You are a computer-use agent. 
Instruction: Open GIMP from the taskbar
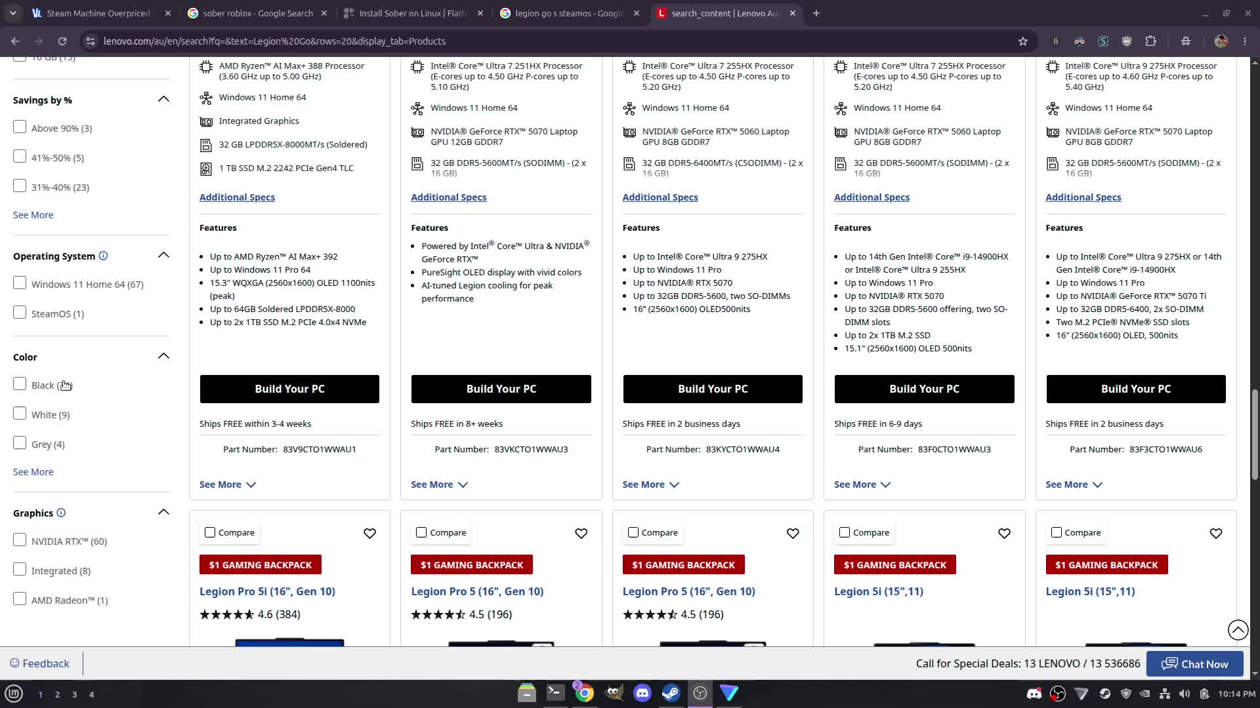click(x=614, y=694)
